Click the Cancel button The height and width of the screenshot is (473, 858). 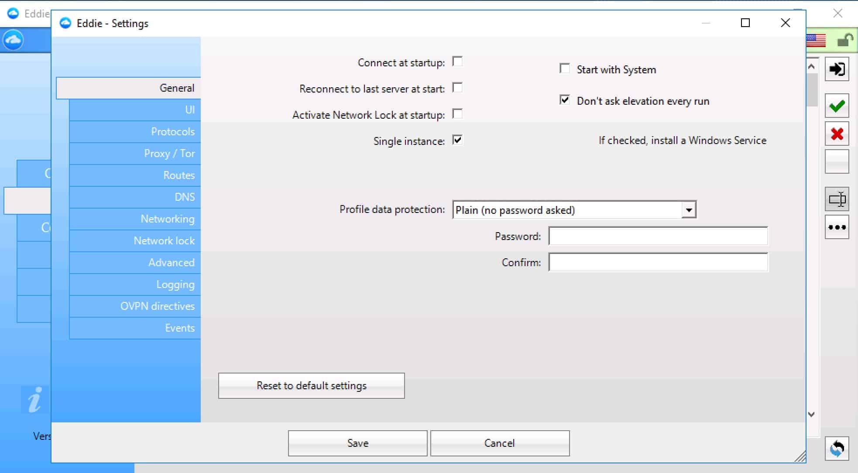pyautogui.click(x=500, y=443)
